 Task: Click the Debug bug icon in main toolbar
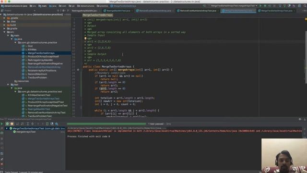(265, 6)
